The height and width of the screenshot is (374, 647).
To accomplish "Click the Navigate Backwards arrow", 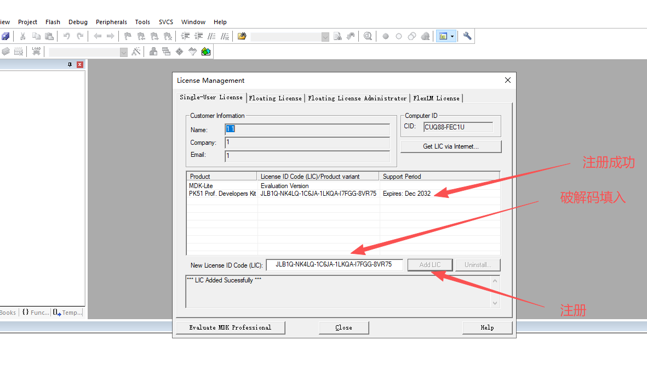I will click(98, 36).
